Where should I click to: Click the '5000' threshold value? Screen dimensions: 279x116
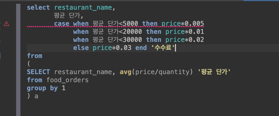(x=131, y=24)
